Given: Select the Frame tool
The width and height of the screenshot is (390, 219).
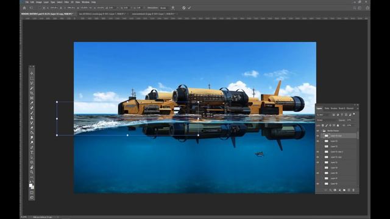Looking at the screenshot, I should [32, 98].
